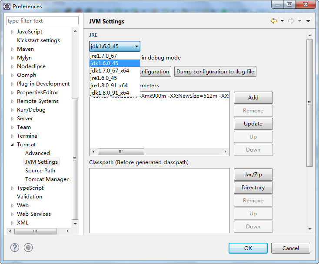Open the forward history dropdown arrow
319x264 pixels.
300,21
